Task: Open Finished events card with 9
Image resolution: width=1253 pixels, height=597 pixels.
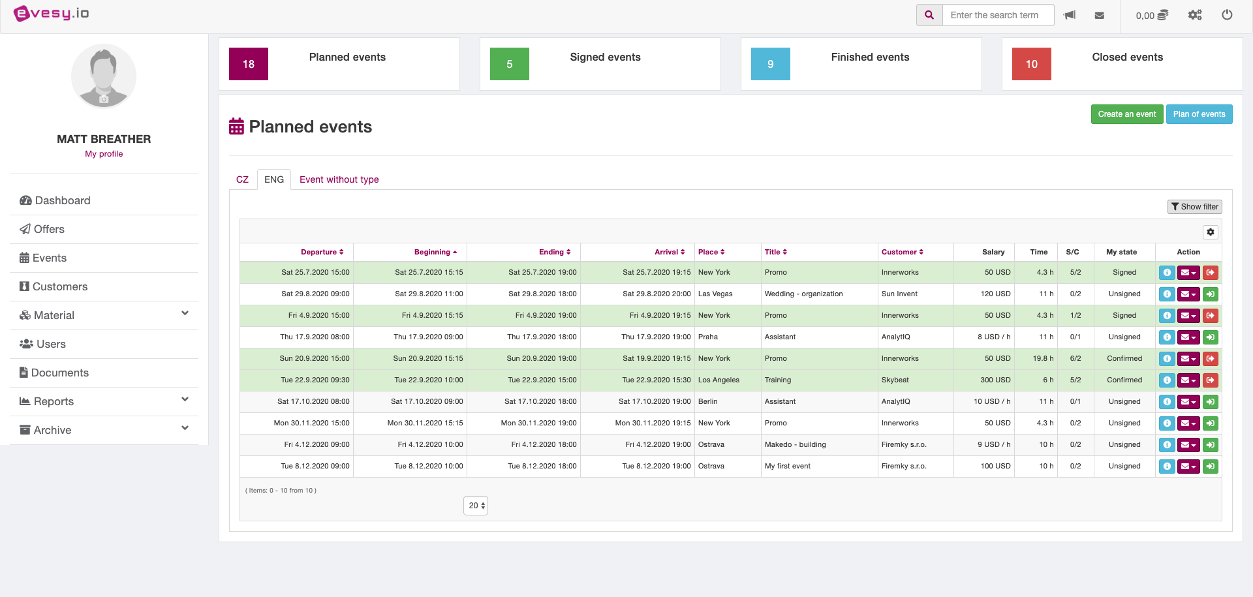Action: pyautogui.click(x=861, y=64)
